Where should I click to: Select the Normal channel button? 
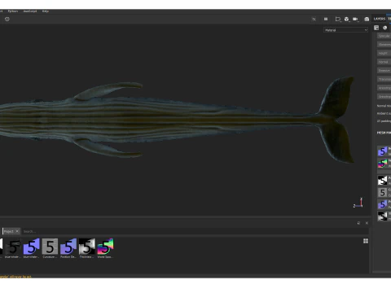click(x=384, y=62)
